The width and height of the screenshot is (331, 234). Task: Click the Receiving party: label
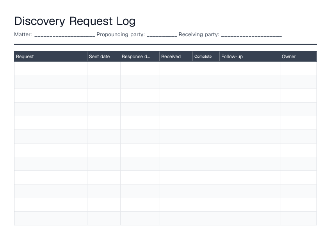click(199, 34)
